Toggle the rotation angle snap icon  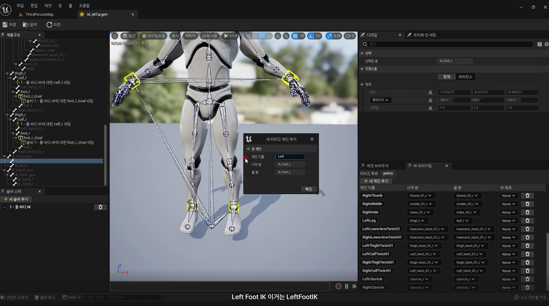click(311, 36)
